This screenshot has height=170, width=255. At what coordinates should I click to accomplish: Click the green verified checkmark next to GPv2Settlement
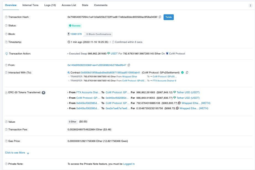pyautogui.click(x=182, y=73)
